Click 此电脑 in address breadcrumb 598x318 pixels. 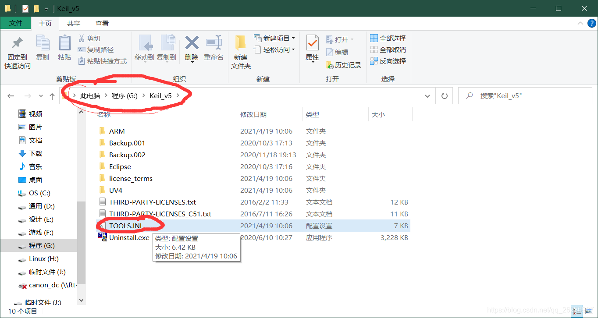pos(90,96)
